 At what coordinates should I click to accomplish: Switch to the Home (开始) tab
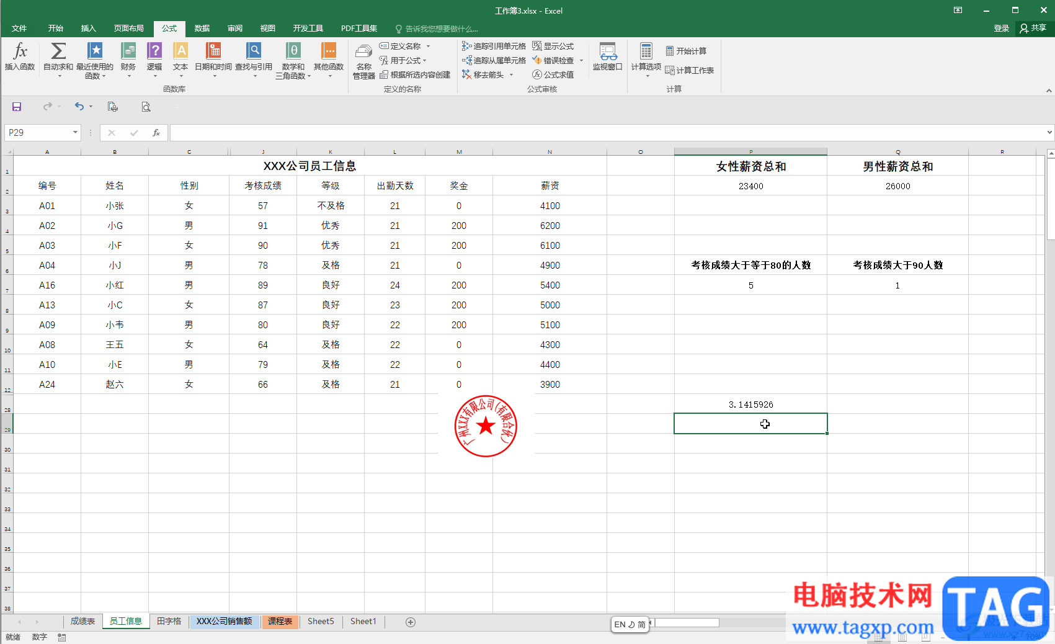tap(56, 29)
